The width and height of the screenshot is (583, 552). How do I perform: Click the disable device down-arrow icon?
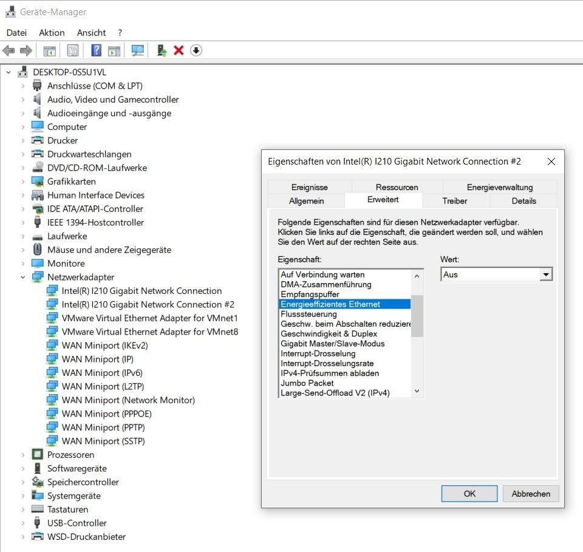196,50
